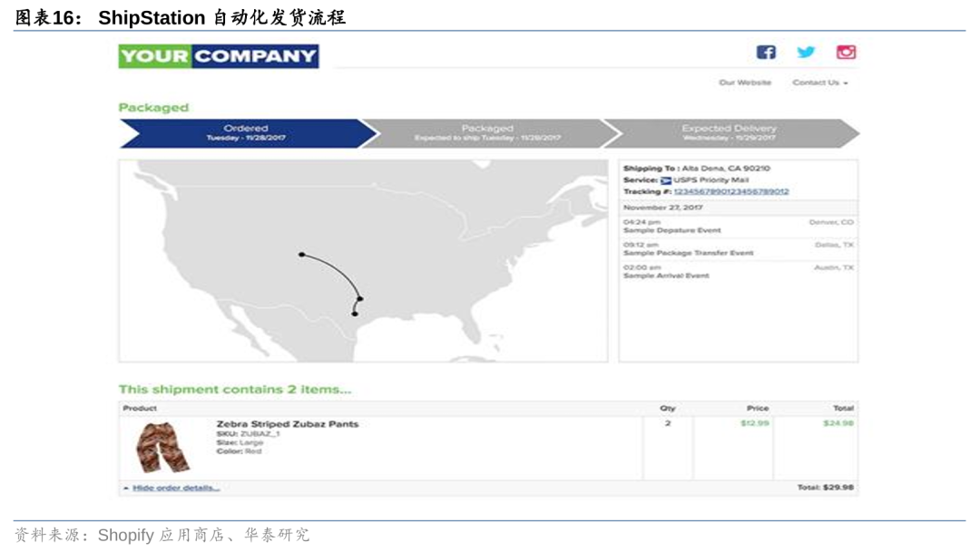Open the Instagram camera icon

click(846, 53)
